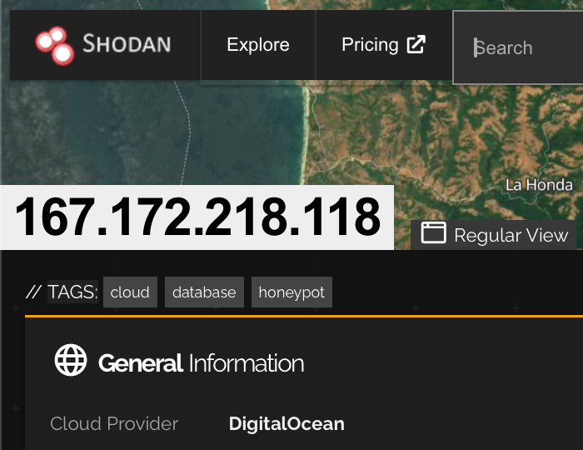This screenshot has height=450, width=583.
Task: Open the Pricing page link
Action: [370, 45]
